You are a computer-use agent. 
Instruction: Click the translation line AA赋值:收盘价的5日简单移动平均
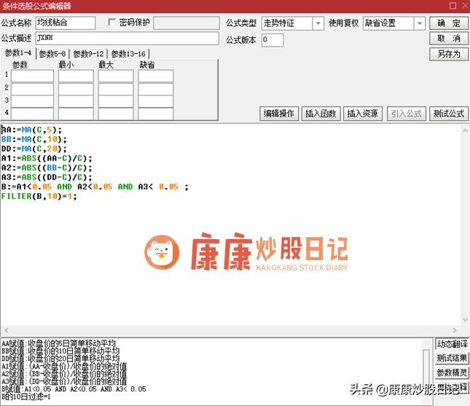(59, 343)
